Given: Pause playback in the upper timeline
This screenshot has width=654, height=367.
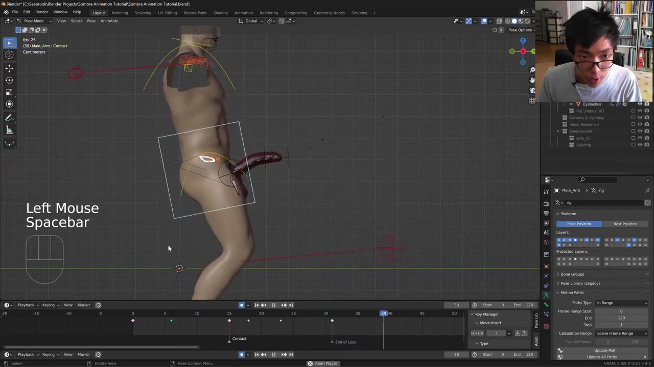Looking at the screenshot, I should 273,305.
